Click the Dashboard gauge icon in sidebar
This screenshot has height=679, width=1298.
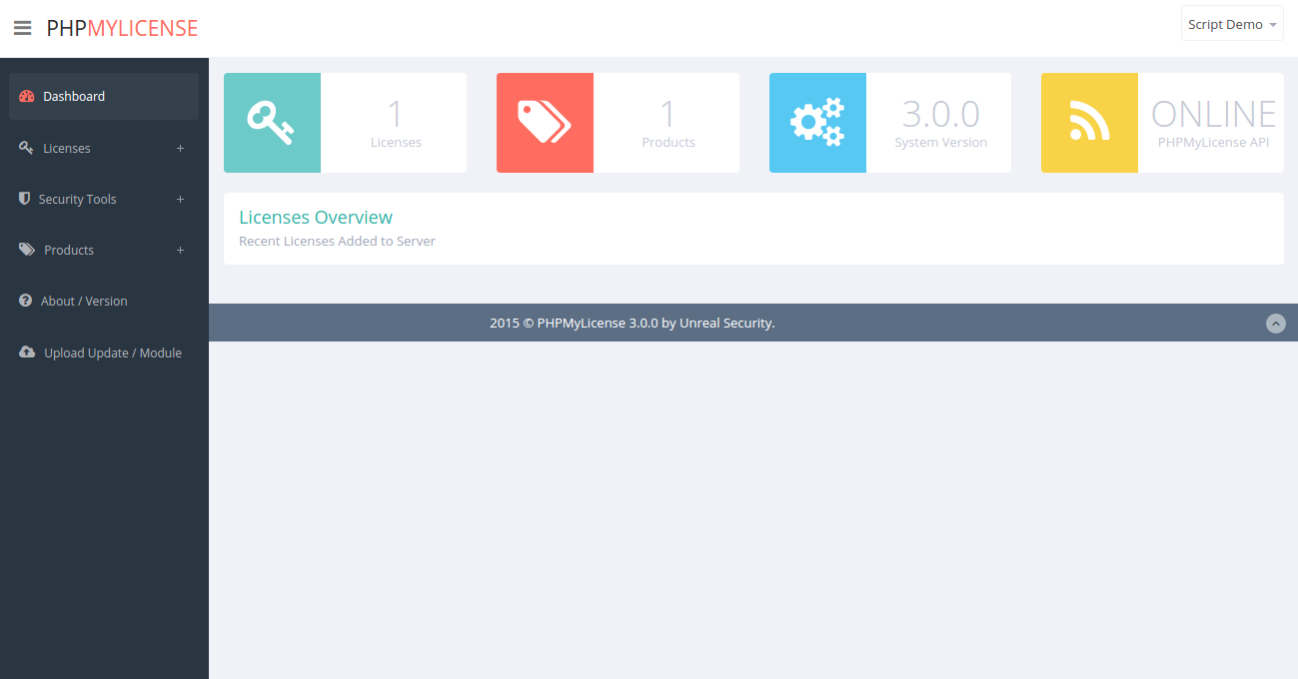[27, 97]
